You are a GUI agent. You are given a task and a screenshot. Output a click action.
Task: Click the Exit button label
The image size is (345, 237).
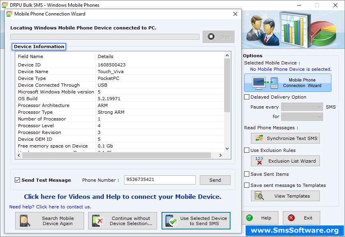(308, 218)
